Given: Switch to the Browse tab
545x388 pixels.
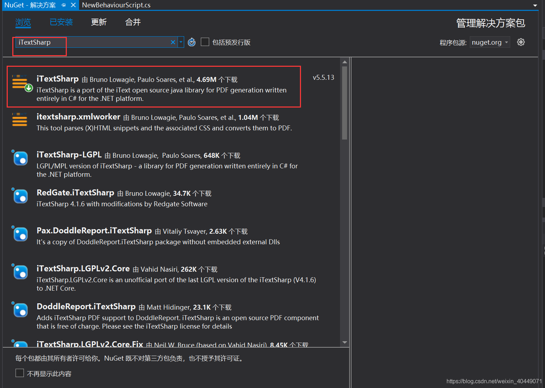Looking at the screenshot, I should point(23,22).
